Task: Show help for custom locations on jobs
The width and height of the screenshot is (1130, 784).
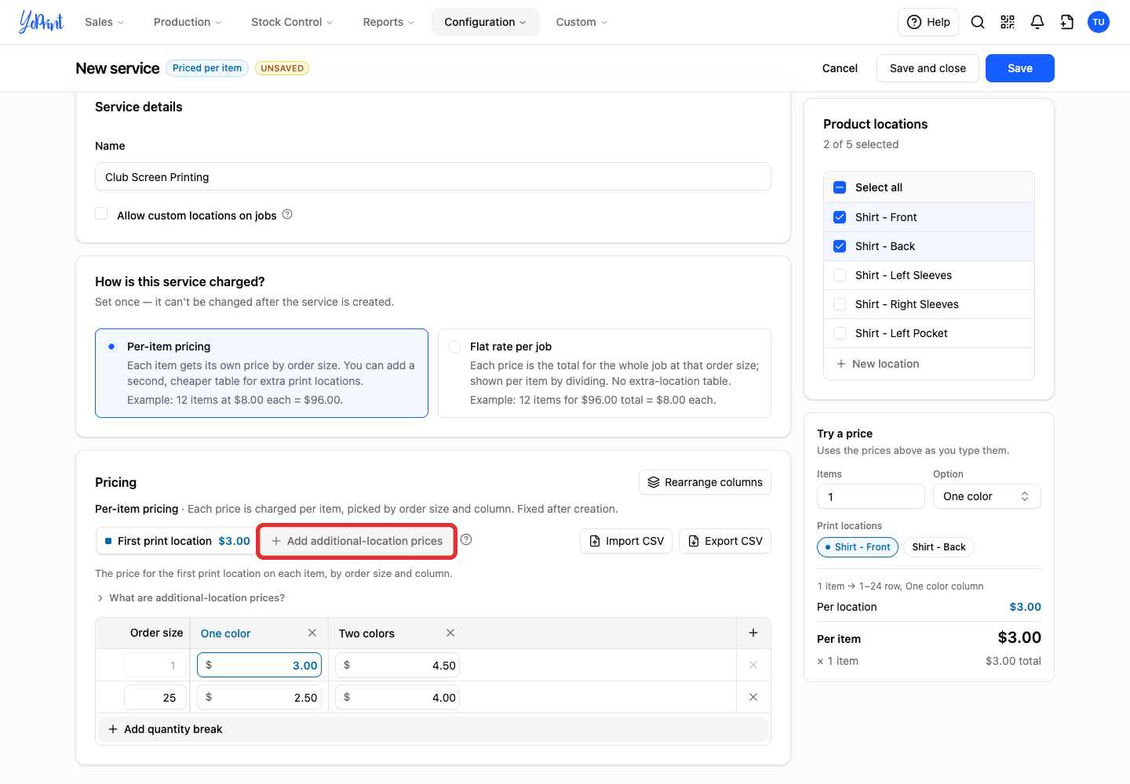Action: [287, 214]
